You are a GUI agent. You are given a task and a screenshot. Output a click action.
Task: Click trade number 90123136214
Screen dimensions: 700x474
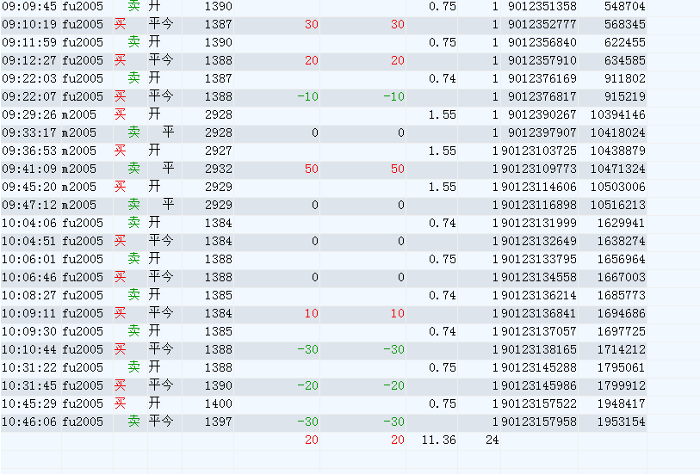[539, 295]
